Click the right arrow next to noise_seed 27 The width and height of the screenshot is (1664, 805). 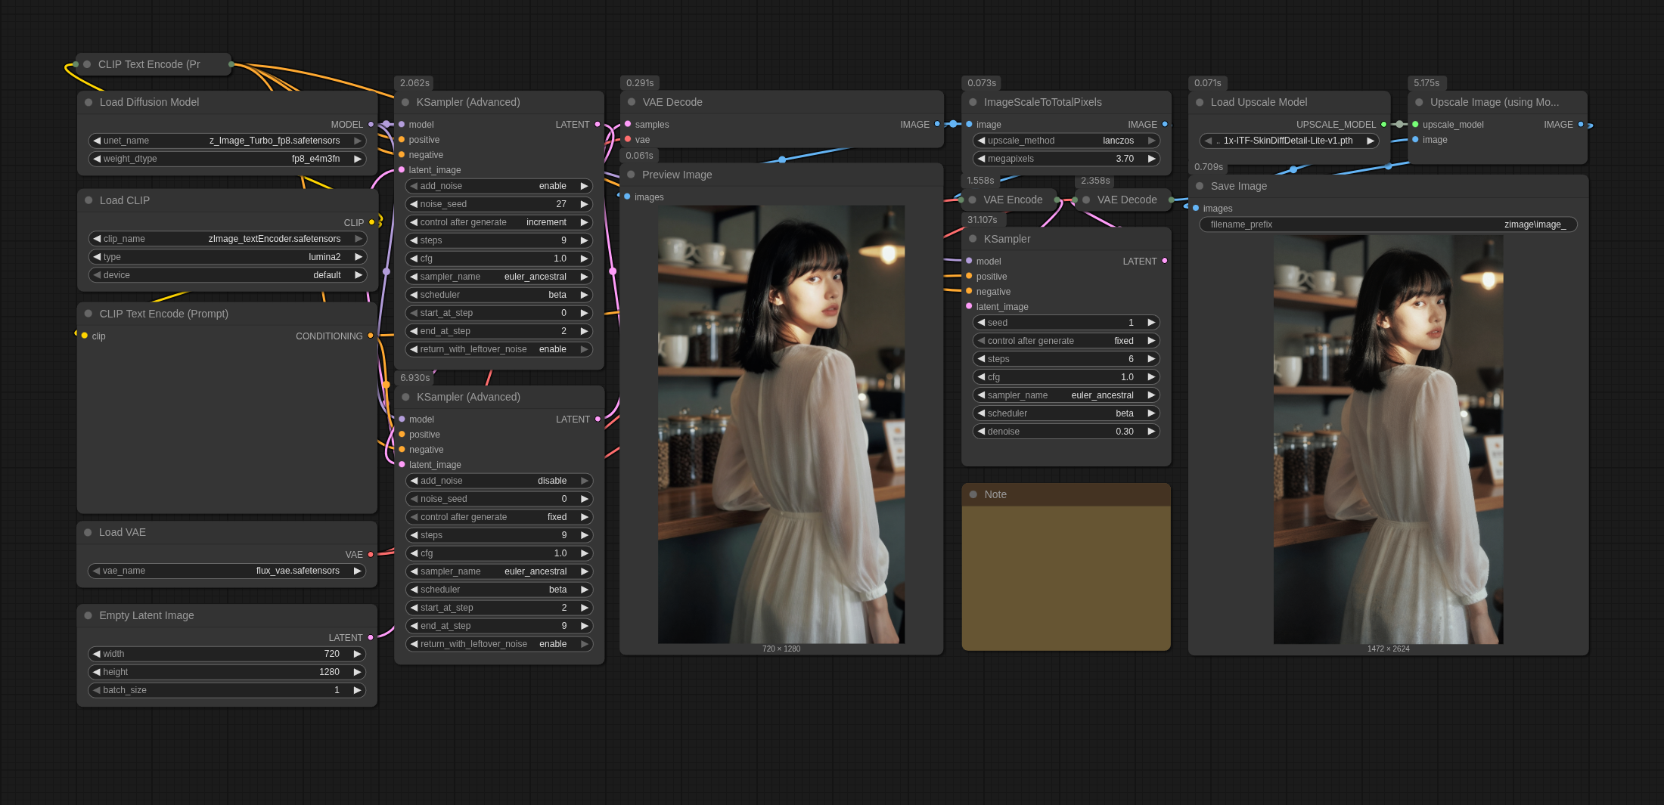584,204
